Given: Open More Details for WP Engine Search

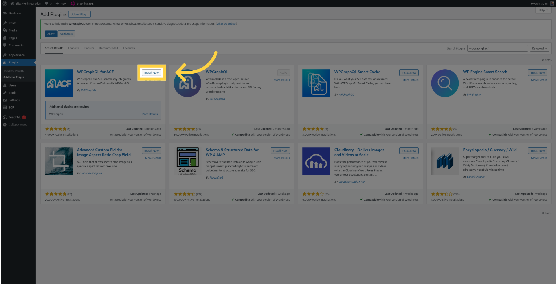Looking at the screenshot, I should coord(539,80).
